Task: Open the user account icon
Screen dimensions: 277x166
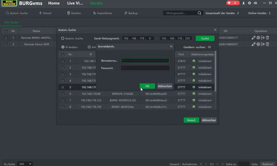Action: (244, 3)
